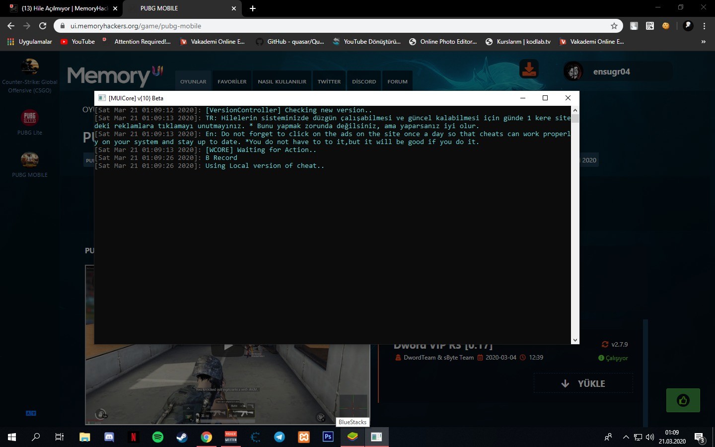Image resolution: width=715 pixels, height=447 pixels.
Task: Click the QR code extension icon
Action: pyautogui.click(x=650, y=26)
